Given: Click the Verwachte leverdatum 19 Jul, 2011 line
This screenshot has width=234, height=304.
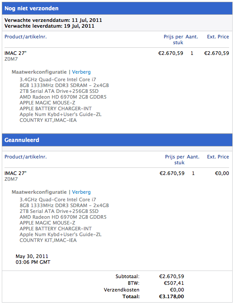Looking at the screenshot, I should [49, 26].
